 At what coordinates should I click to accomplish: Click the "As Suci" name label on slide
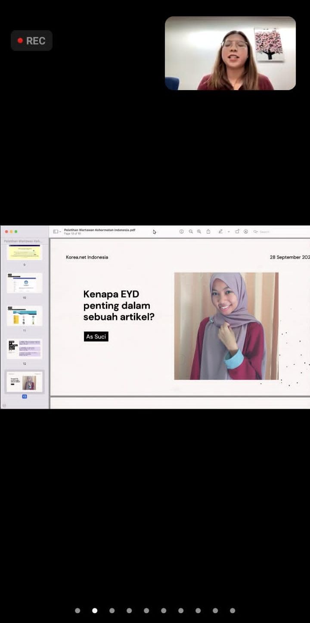[x=96, y=337]
